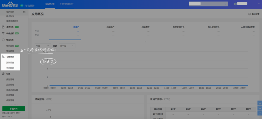The image size is (262, 119).
Task: Click the 转化分析 funnel icon
Action: (3, 33)
